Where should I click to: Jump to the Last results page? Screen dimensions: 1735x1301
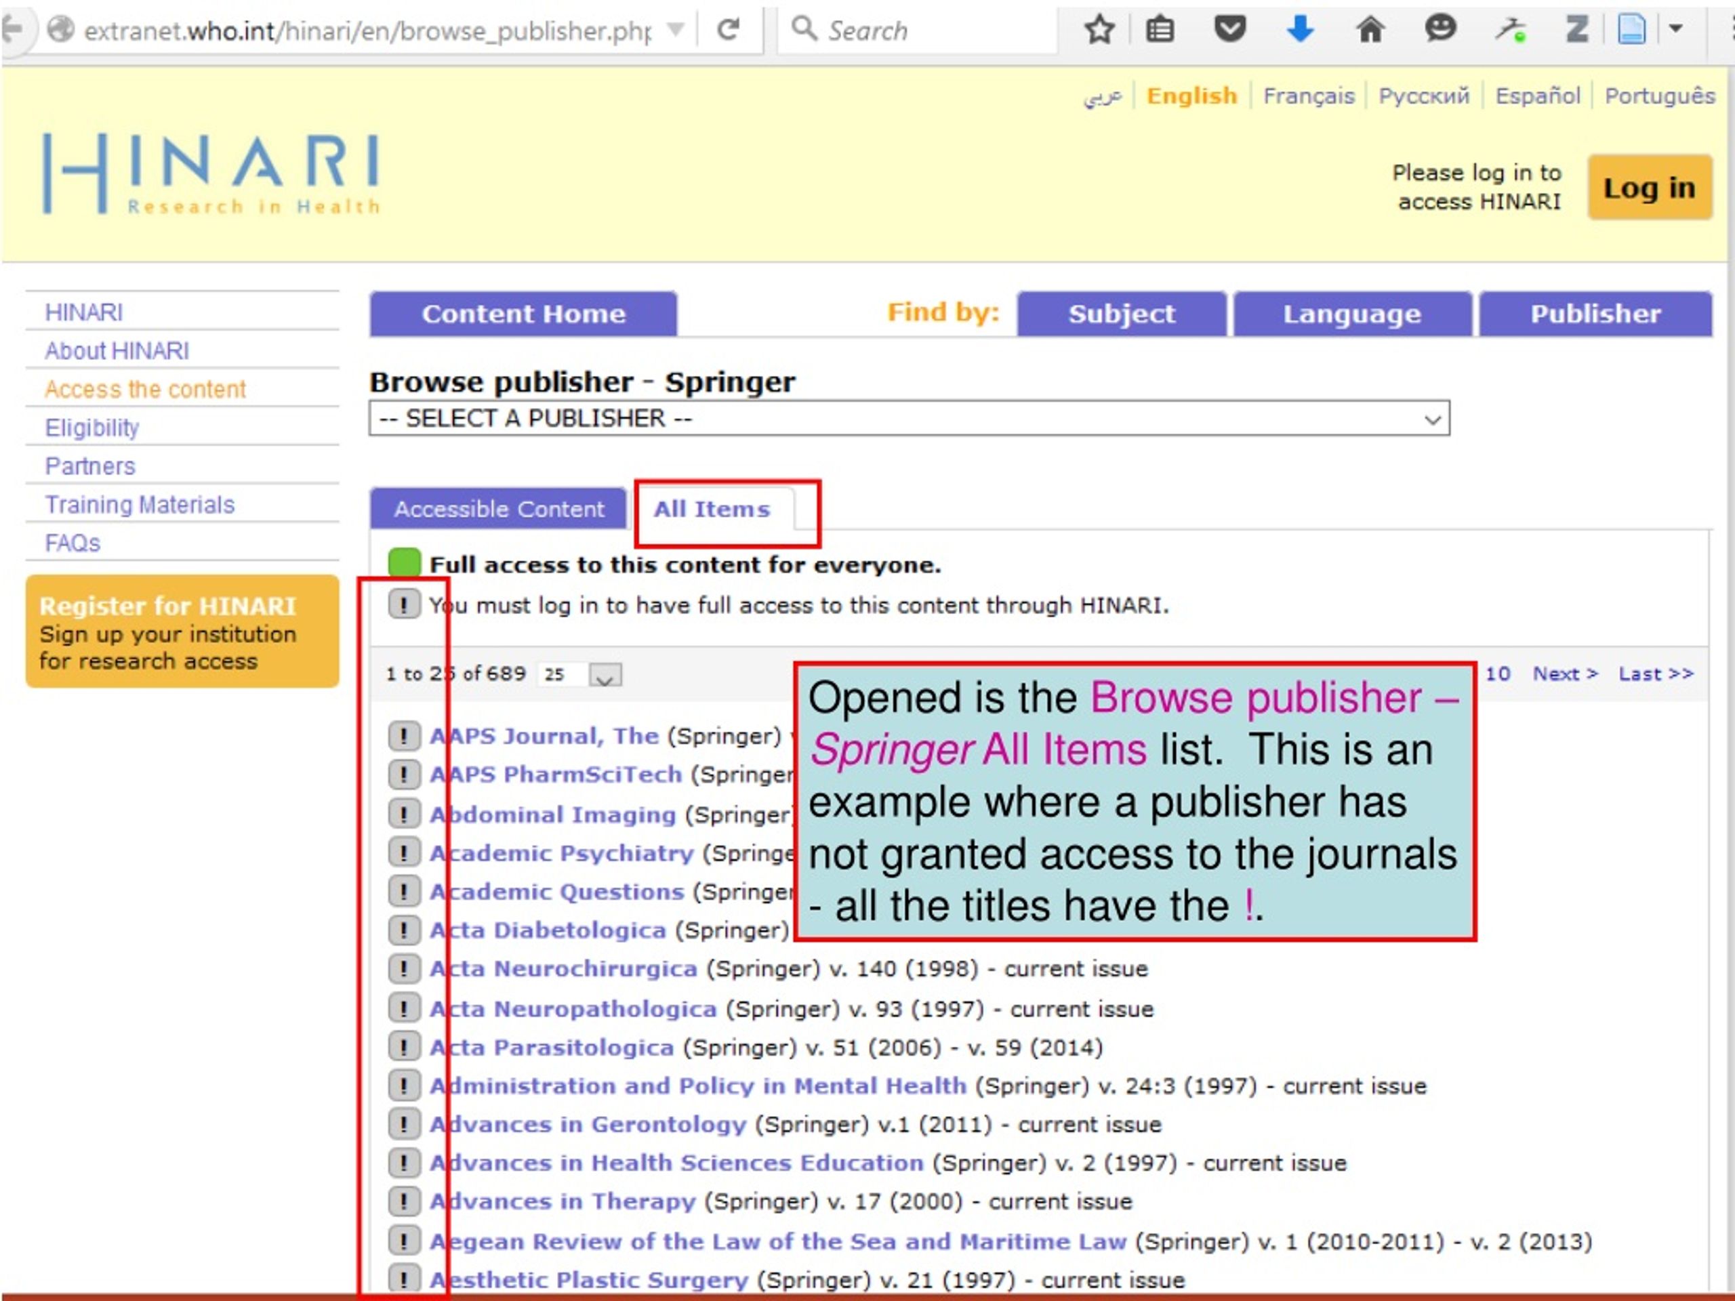[x=1656, y=674]
